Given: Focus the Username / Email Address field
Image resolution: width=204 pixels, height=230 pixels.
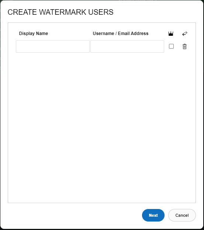Looking at the screenshot, I should pyautogui.click(x=127, y=46).
